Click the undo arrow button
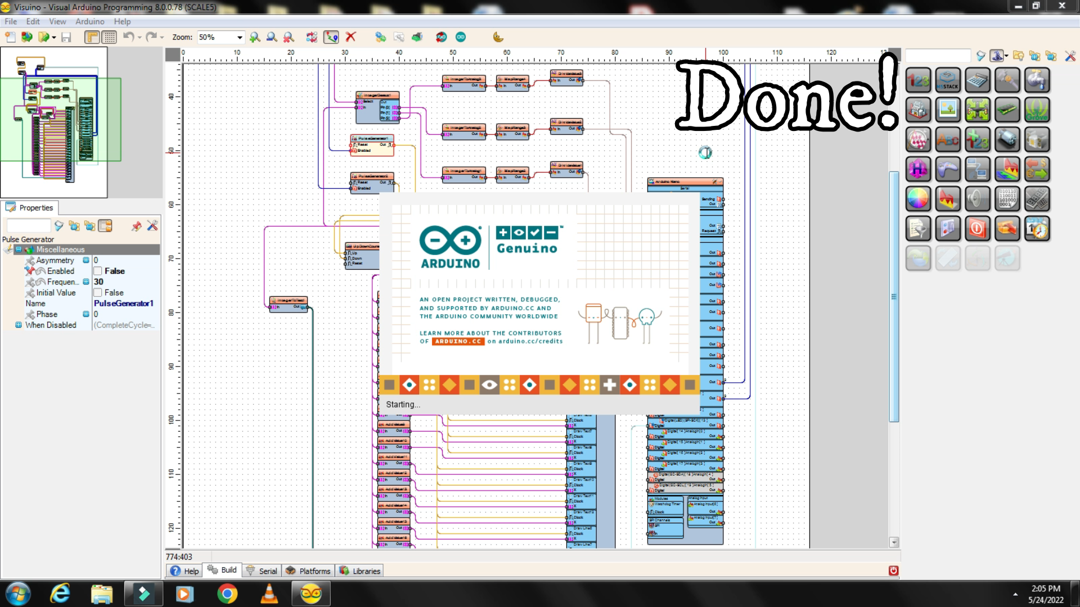This screenshot has width=1080, height=607. 128,37
